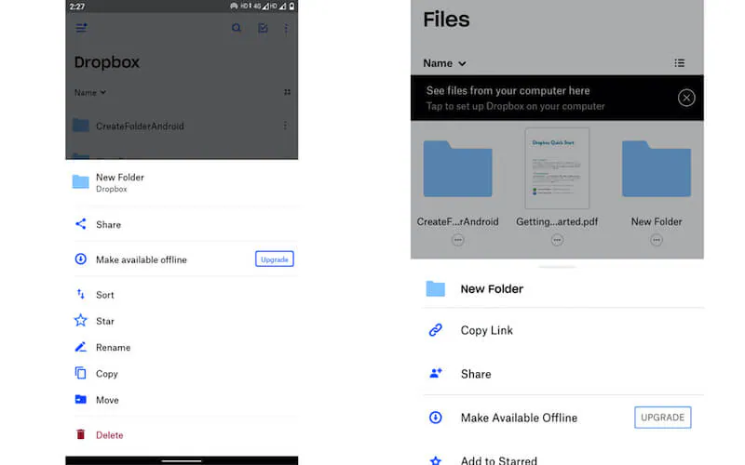745x465 pixels.
Task: Open the New Folder thumbnail in Files grid
Action: (x=657, y=168)
